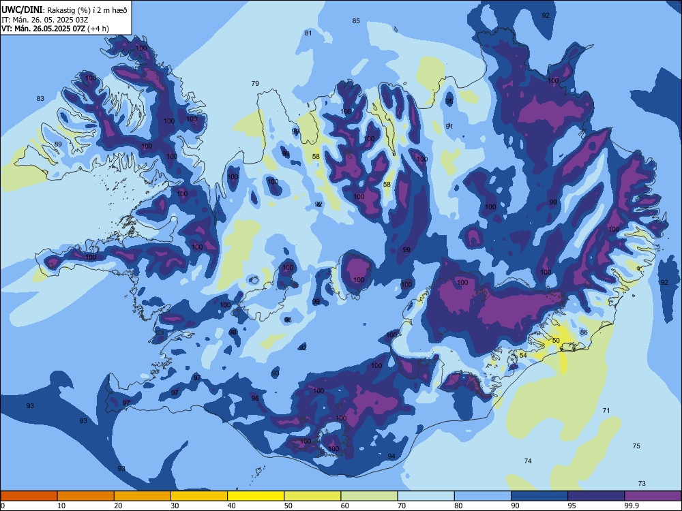Click the dark orange 0–10 legend swatch
This screenshot has height=511, width=682.
coord(29,496)
